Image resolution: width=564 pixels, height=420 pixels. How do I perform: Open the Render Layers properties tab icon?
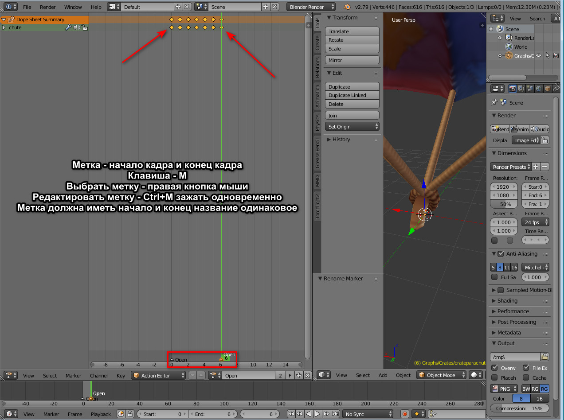coord(521,89)
